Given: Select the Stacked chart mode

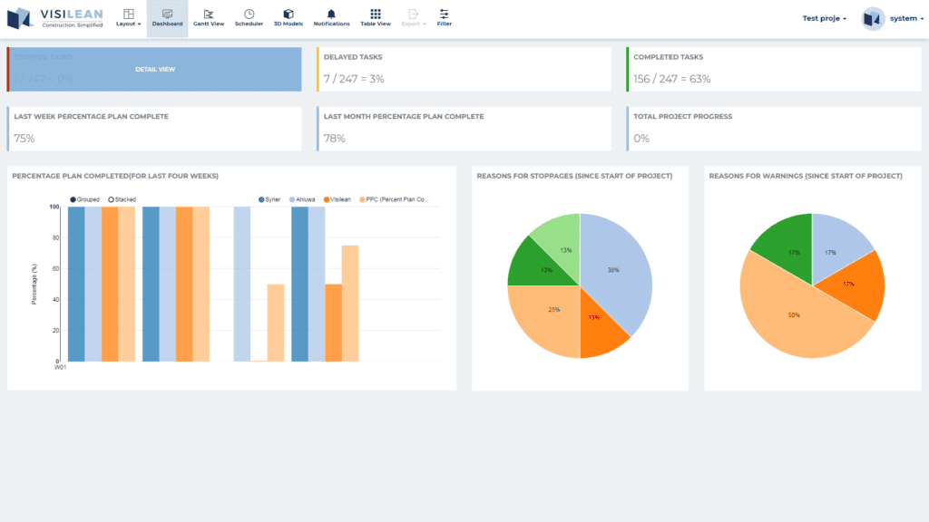Looking at the screenshot, I should (111, 198).
